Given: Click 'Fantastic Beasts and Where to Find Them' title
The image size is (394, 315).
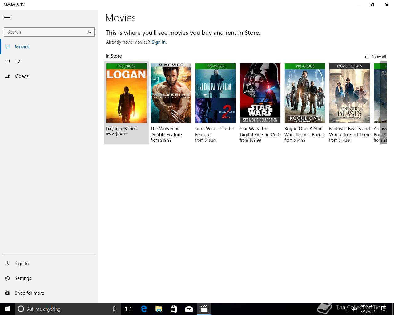Looking at the screenshot, I should tap(350, 132).
